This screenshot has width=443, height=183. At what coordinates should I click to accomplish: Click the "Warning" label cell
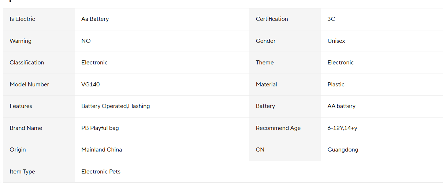(21, 41)
